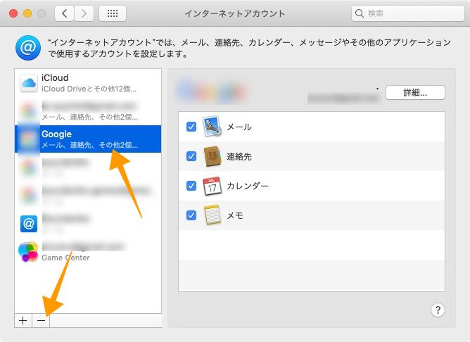470x342 pixels.
Task: Minimize window with yellow button
Action: click(x=27, y=13)
